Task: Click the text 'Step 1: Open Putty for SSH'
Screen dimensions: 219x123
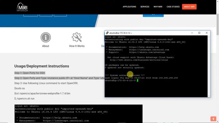Action: point(30,73)
